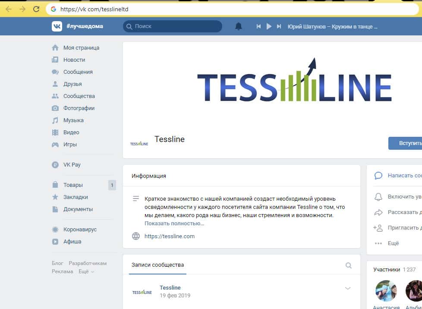Click the note icon beside Музыка

55,120
